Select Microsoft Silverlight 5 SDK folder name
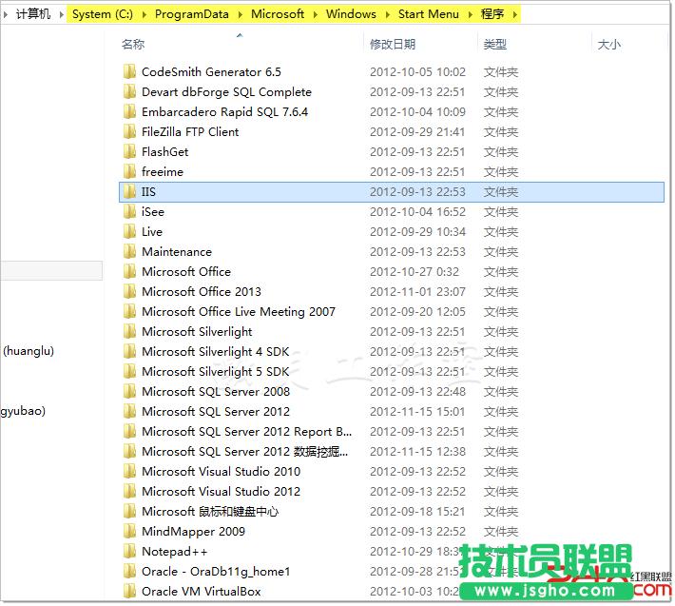Screen dimensions: 675x606 pos(216,372)
